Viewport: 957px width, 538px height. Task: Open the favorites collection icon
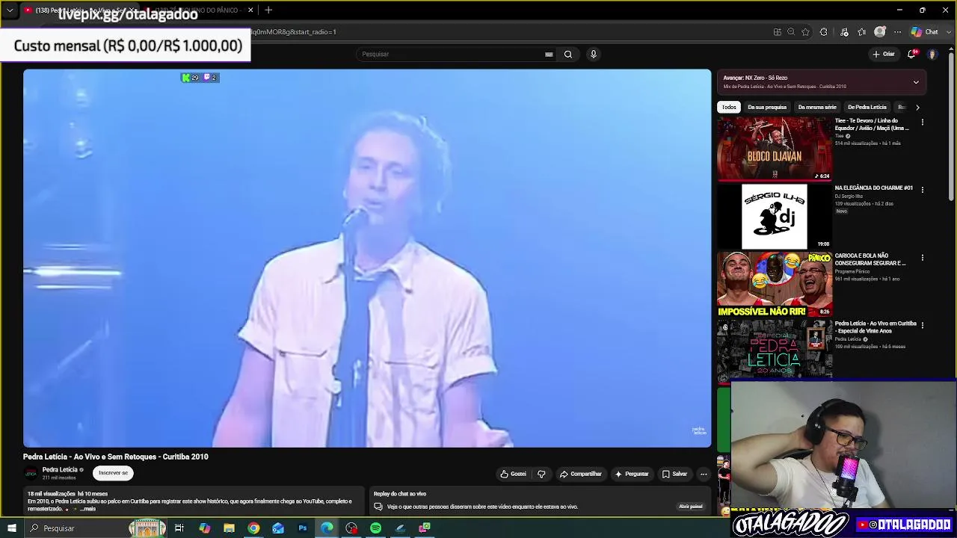[862, 32]
